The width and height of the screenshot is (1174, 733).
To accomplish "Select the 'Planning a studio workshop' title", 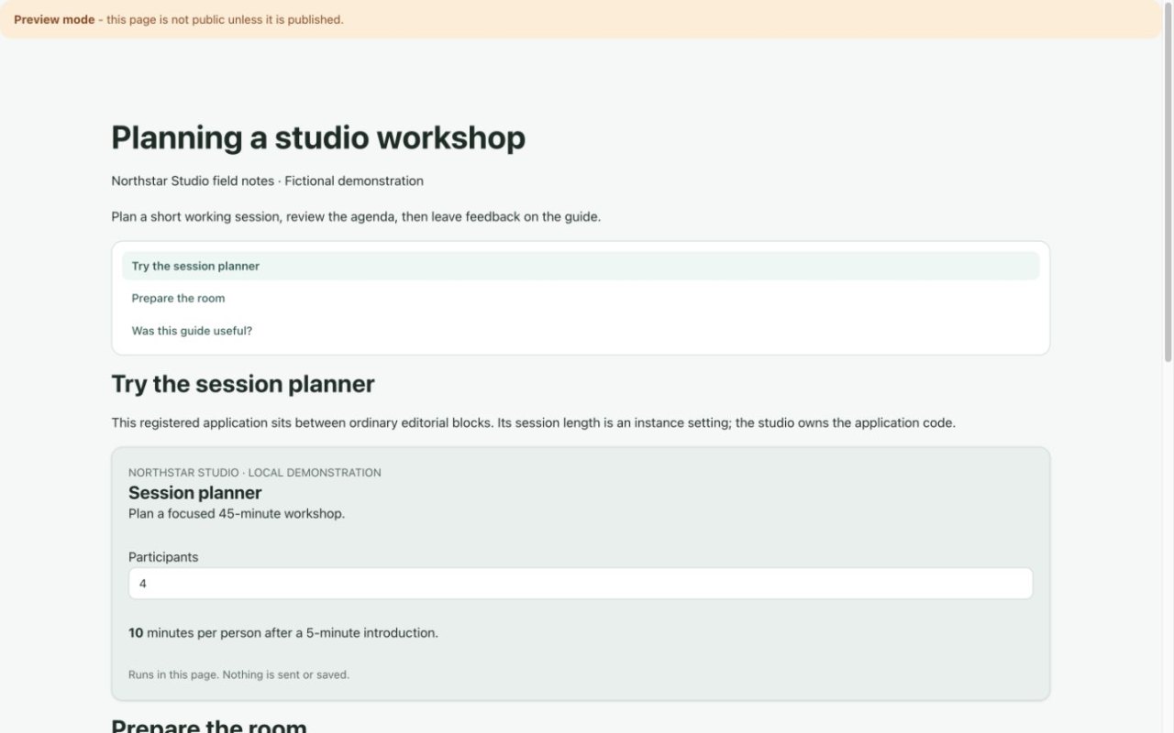I will coord(318,137).
